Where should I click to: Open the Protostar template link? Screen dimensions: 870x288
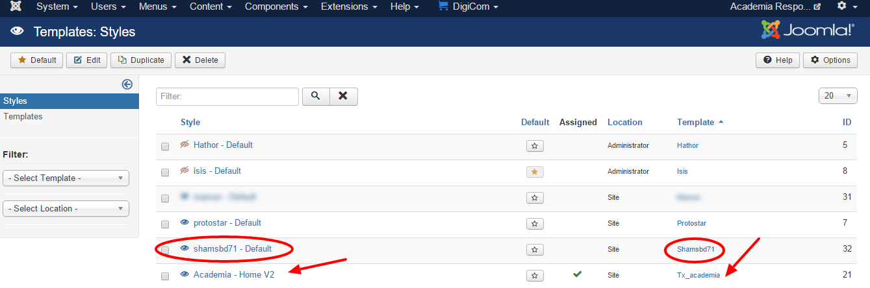tap(691, 223)
